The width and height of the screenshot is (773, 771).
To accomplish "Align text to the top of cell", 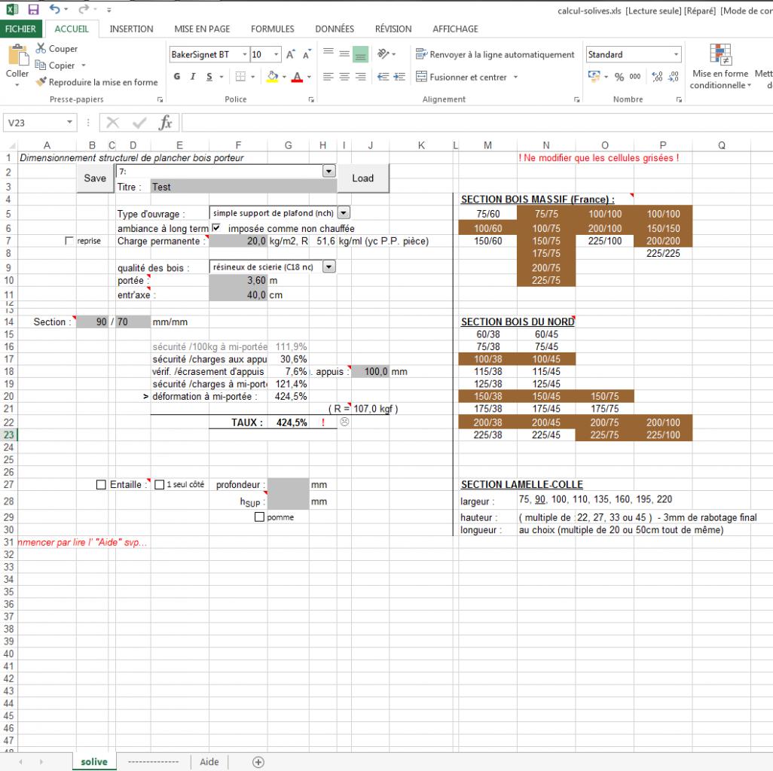I will click(x=328, y=53).
